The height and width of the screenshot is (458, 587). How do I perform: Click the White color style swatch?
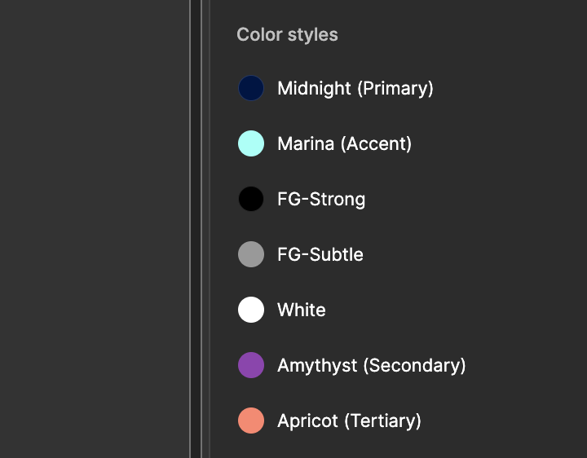[x=251, y=310]
